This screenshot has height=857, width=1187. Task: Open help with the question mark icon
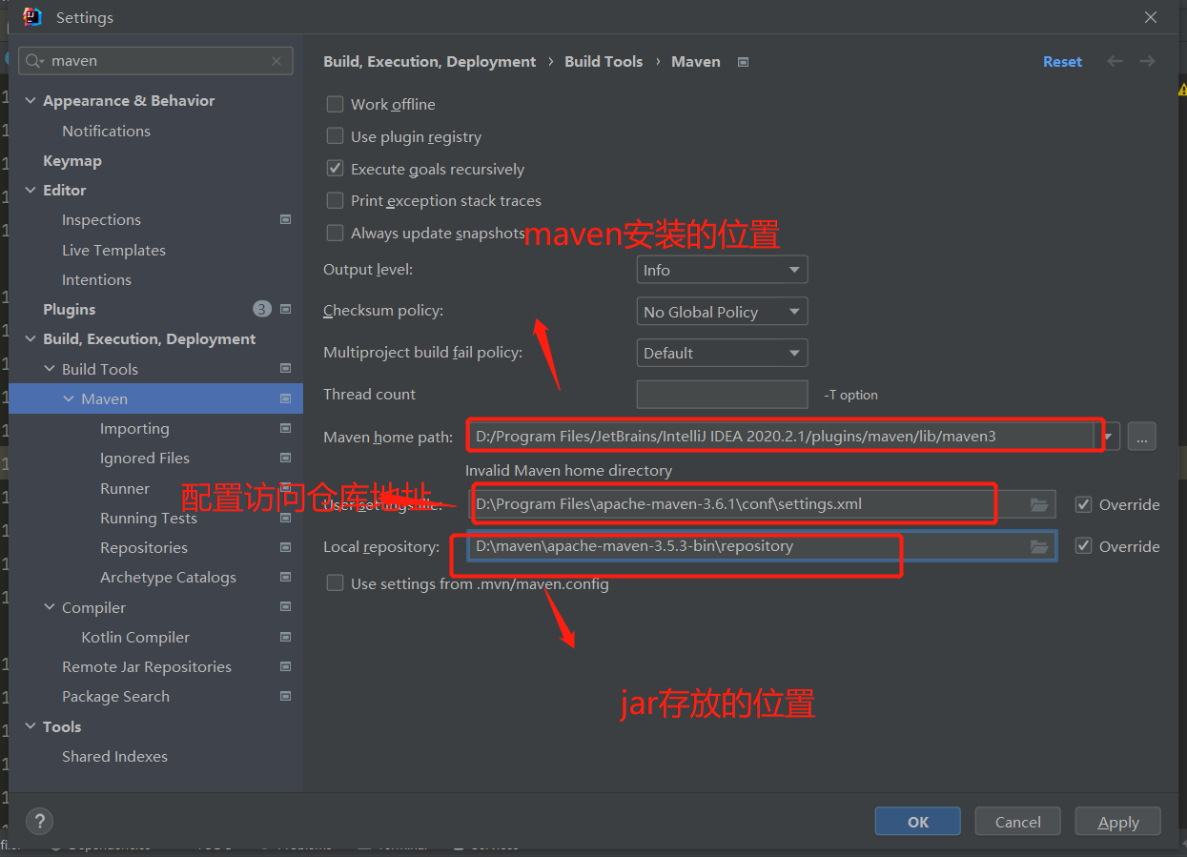[x=39, y=821]
